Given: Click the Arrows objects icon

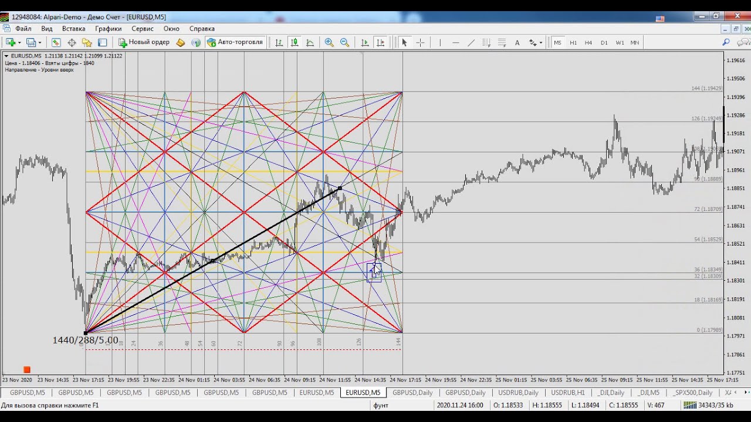Looking at the screenshot, I should click(533, 42).
